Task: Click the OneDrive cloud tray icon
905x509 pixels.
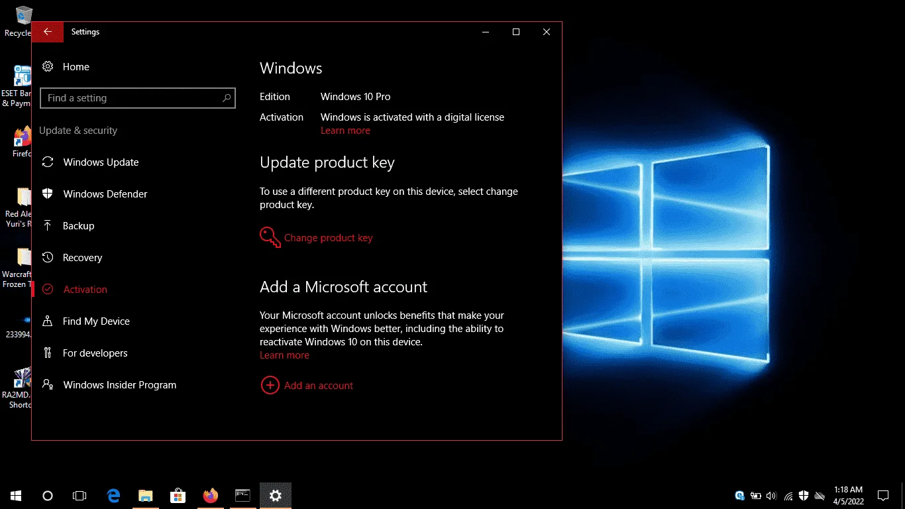Action: coord(820,496)
